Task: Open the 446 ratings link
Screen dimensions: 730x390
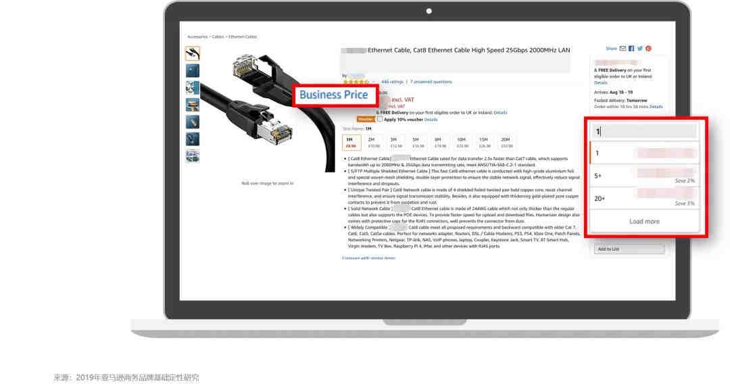Action: coord(392,82)
